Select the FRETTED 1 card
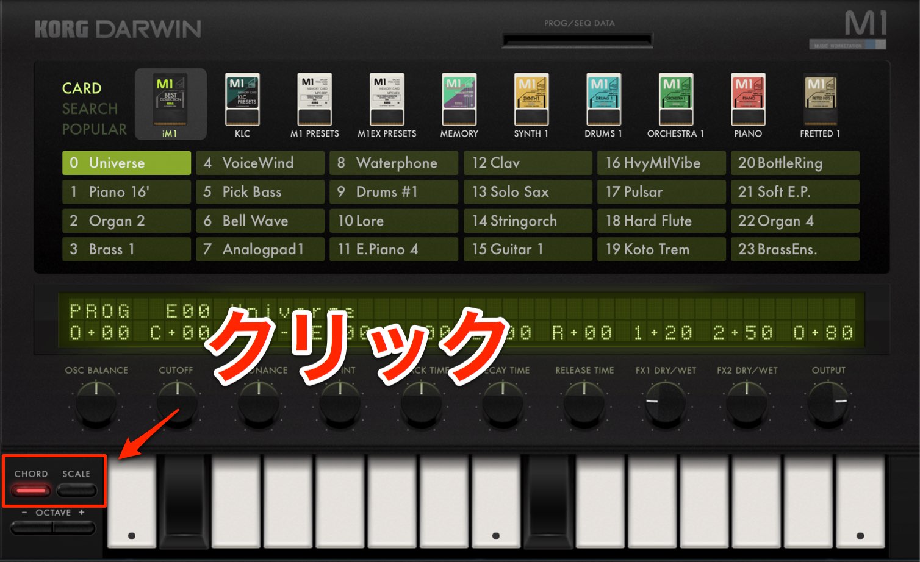920x562 pixels. tap(821, 105)
